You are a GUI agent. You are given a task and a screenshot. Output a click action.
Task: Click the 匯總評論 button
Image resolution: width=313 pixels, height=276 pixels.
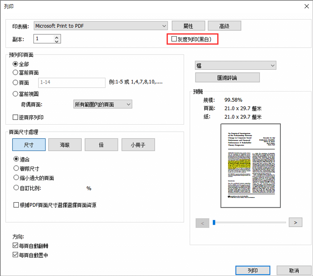pyautogui.click(x=227, y=78)
